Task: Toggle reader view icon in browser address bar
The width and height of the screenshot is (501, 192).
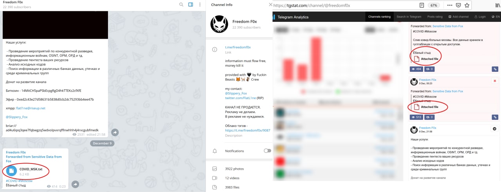Action: tap(422, 5)
